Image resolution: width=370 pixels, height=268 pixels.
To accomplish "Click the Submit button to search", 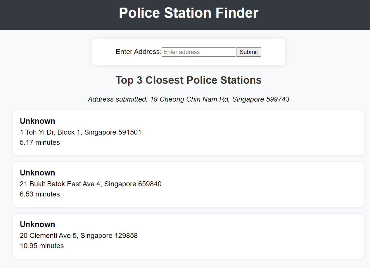I will click(248, 52).
